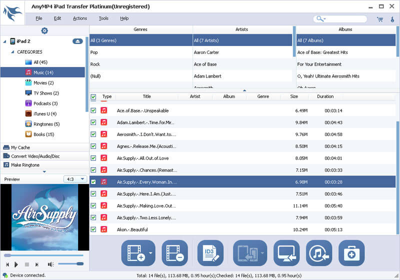Open the Help menu
This screenshot has height=280, width=400.
(x=124, y=18)
